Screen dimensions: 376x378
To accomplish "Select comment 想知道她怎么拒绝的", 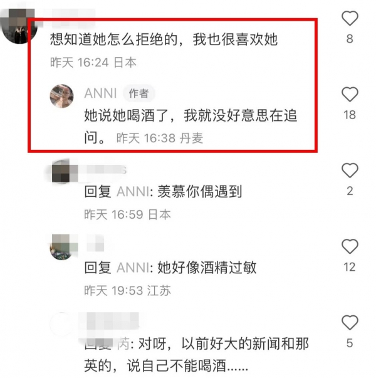I will (x=164, y=39).
